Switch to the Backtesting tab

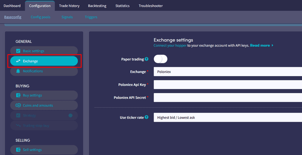[x=97, y=6]
